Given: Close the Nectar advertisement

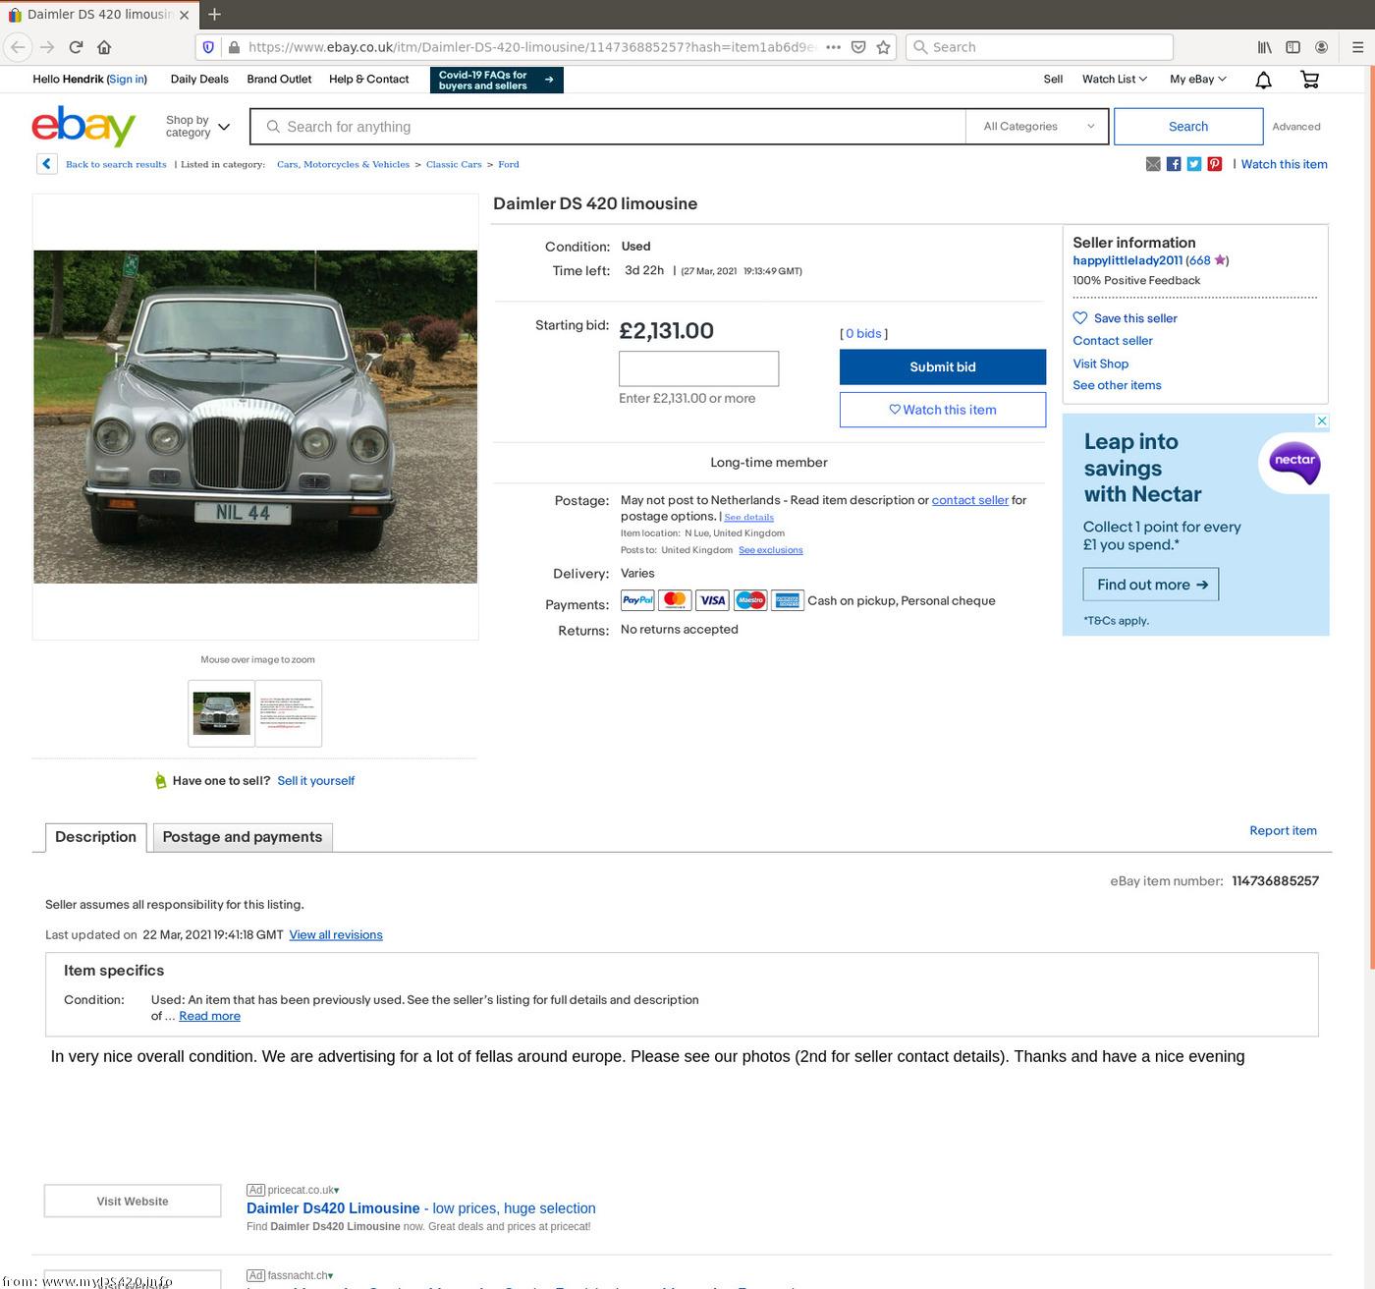Looking at the screenshot, I should click(x=1322, y=421).
